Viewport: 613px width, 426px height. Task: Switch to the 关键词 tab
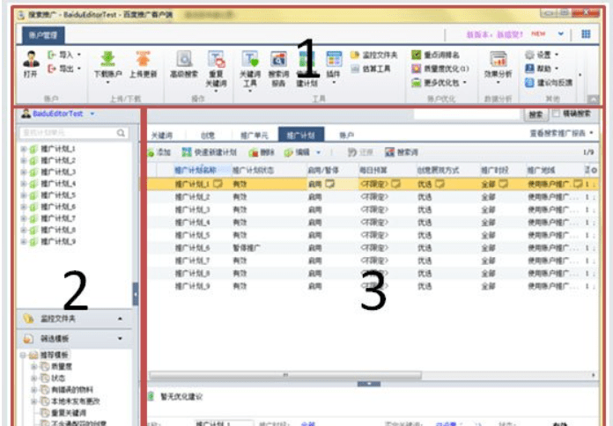[x=162, y=136]
